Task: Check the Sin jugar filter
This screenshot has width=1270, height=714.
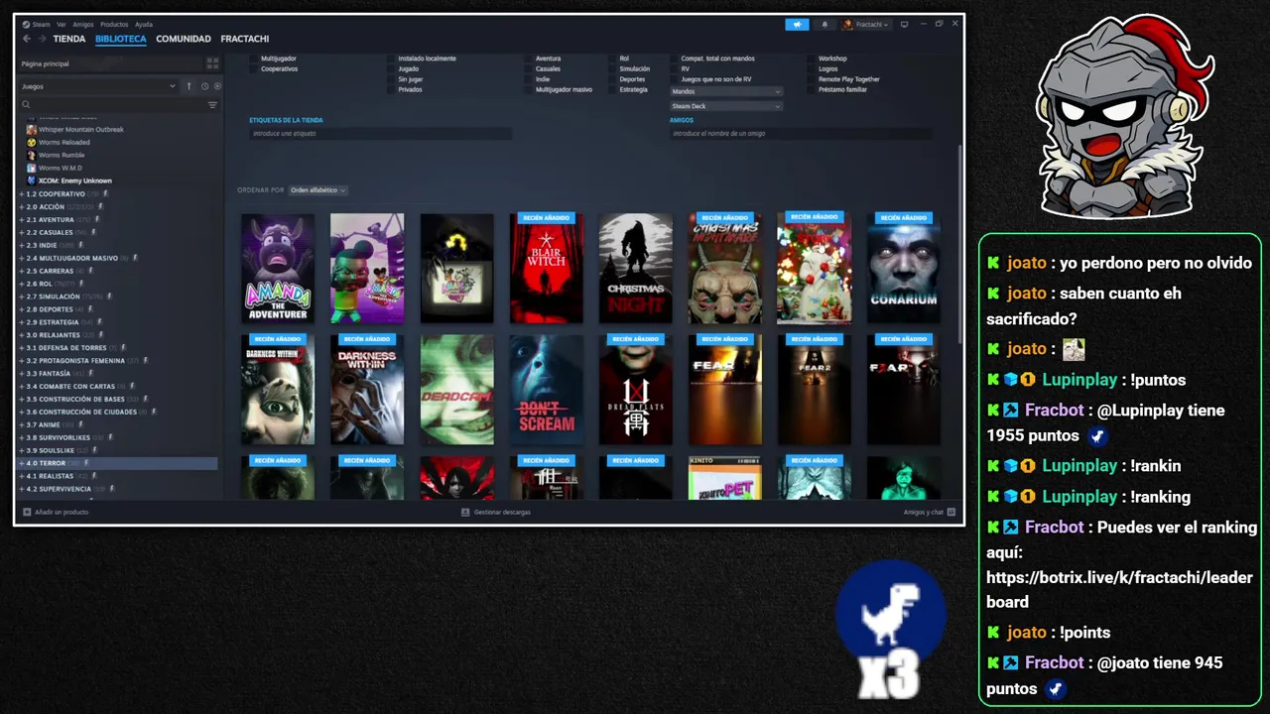Action: [x=391, y=79]
